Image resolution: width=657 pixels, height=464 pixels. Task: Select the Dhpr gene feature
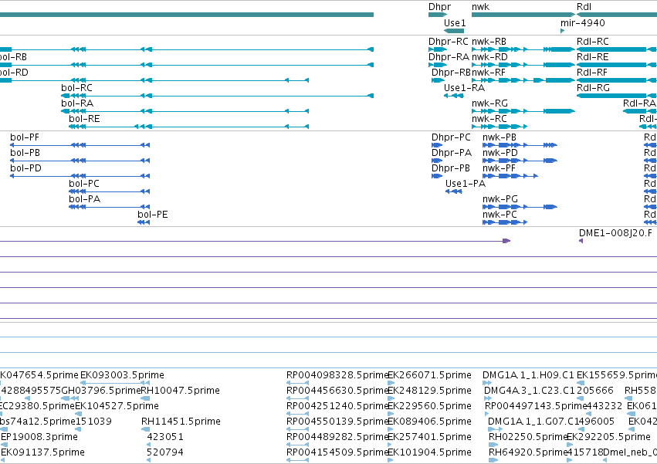438,15
